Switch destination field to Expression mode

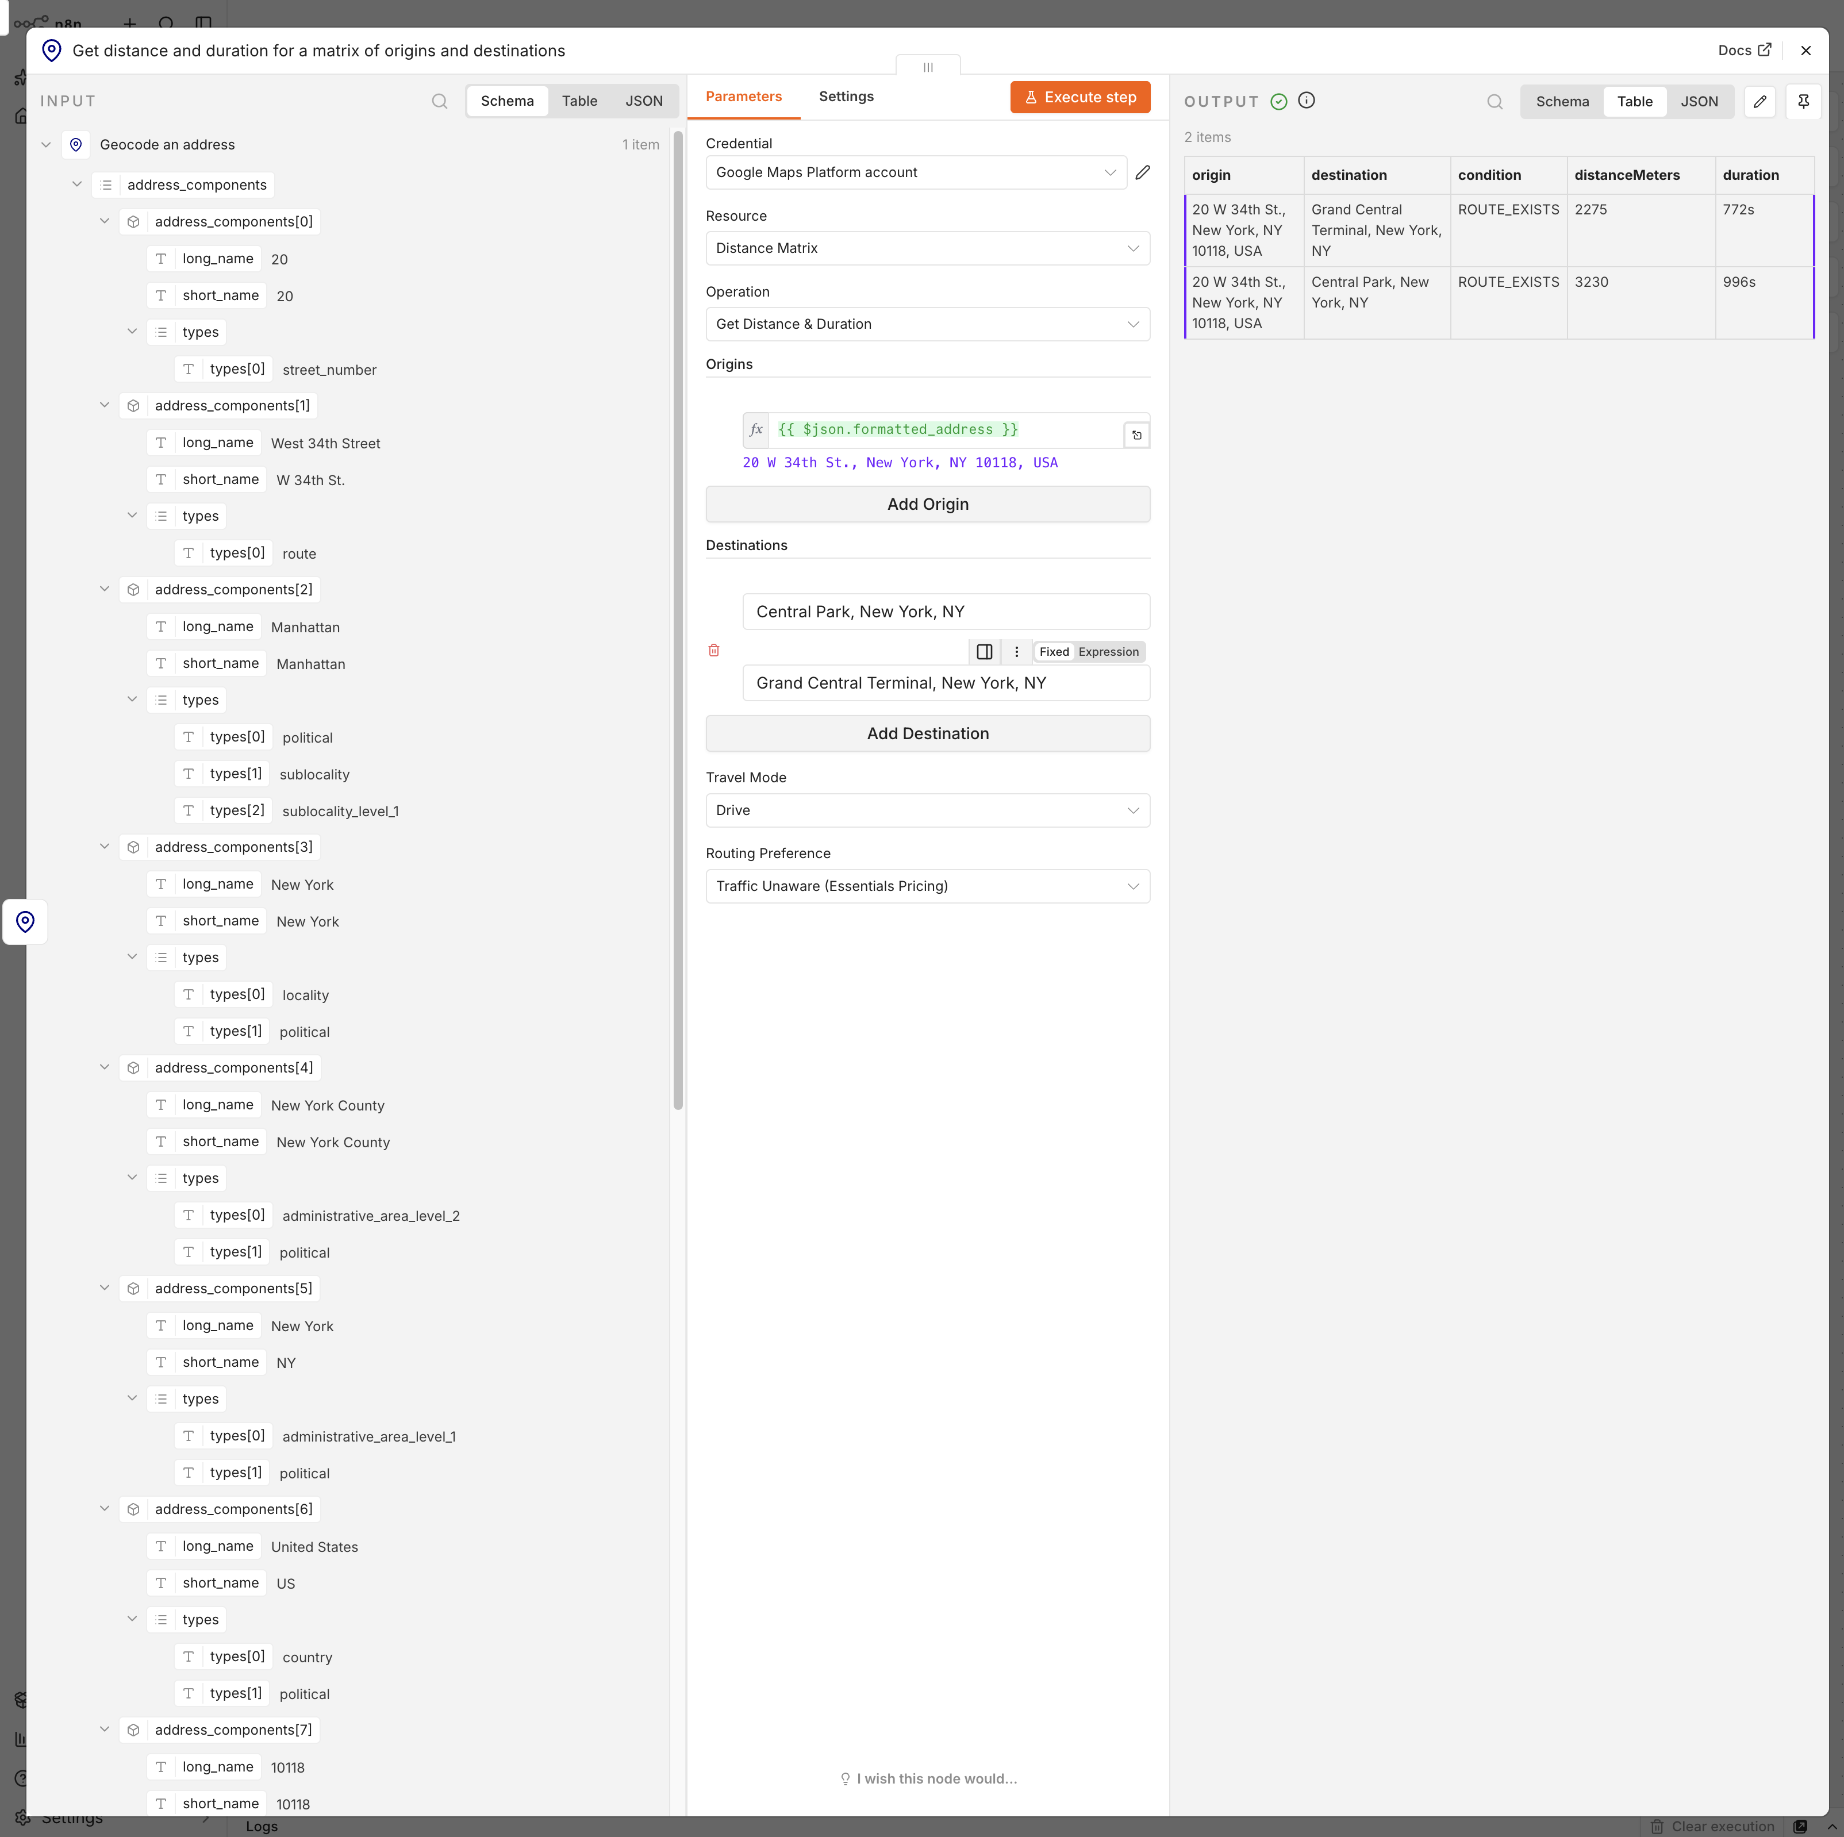tap(1108, 652)
